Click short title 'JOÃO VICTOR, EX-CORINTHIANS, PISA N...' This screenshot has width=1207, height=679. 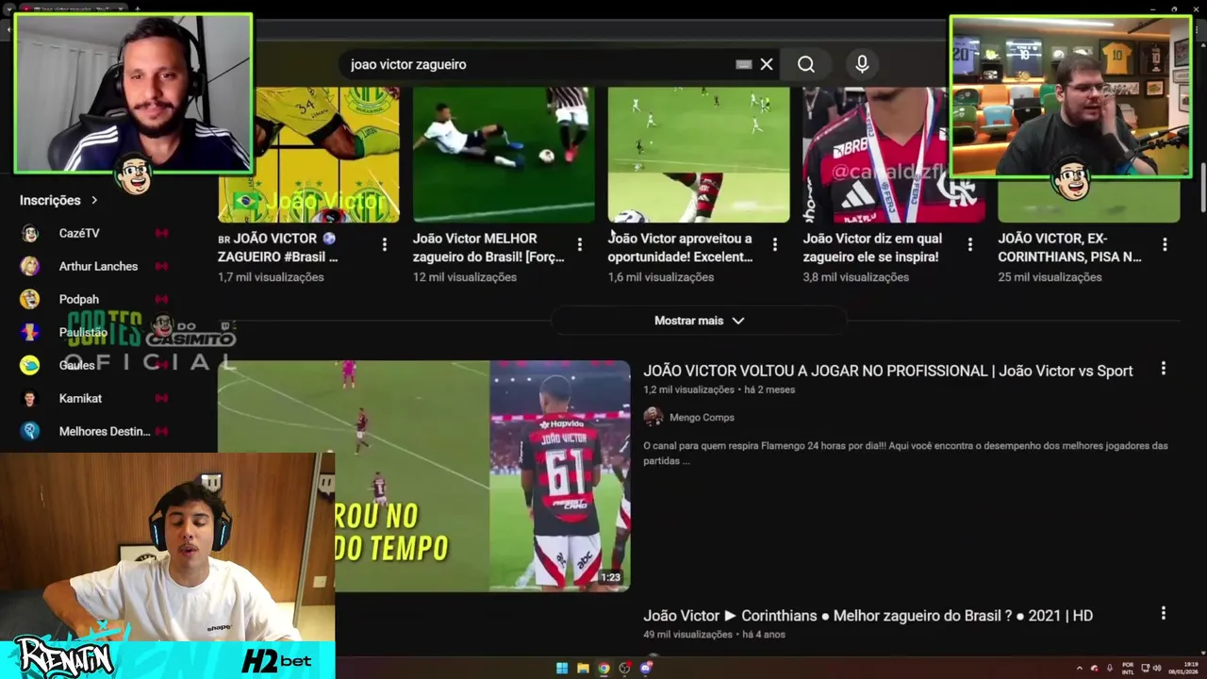(x=1070, y=247)
